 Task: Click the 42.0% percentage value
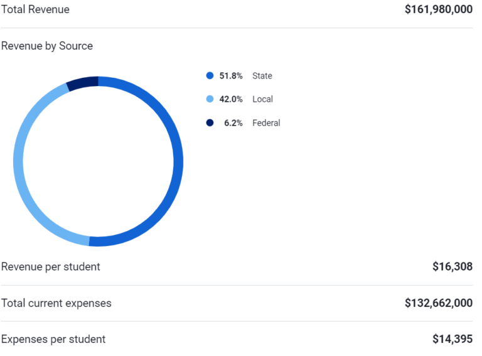pos(231,99)
